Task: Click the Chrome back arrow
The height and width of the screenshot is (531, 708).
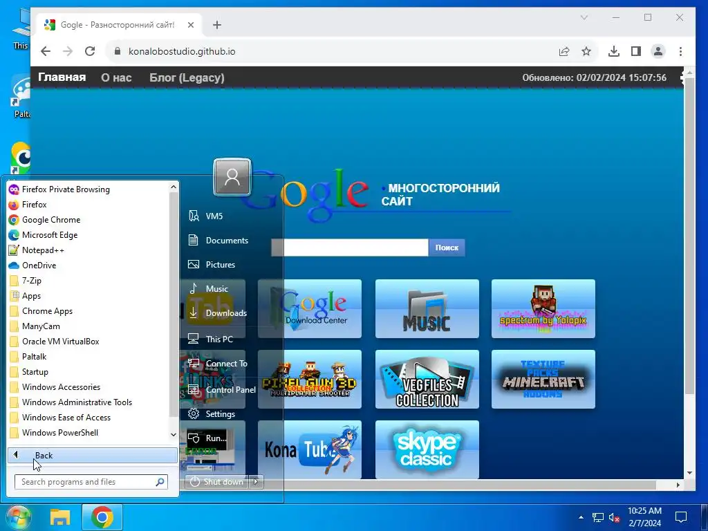Action: pyautogui.click(x=46, y=51)
